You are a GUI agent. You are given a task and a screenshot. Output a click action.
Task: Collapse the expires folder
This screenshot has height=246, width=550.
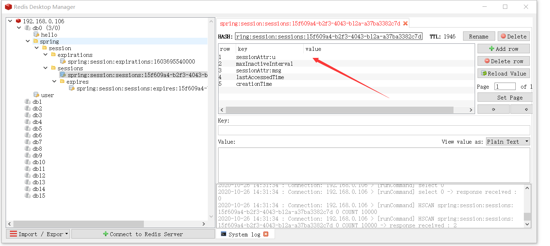point(54,82)
